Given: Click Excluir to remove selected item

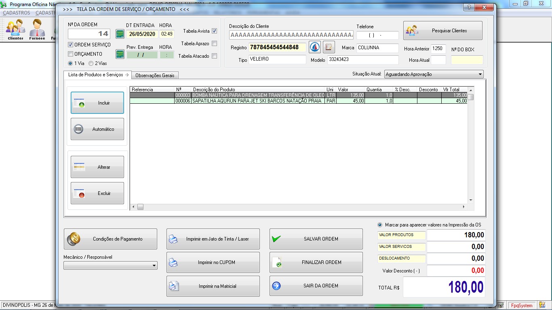Looking at the screenshot, I should (97, 193).
